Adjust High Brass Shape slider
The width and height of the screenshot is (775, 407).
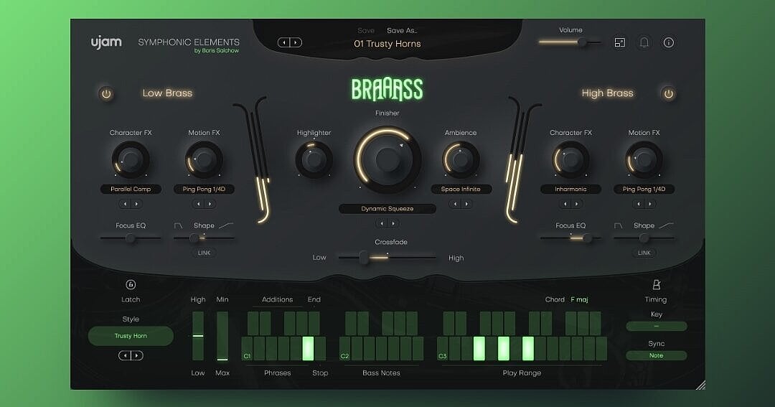click(644, 238)
